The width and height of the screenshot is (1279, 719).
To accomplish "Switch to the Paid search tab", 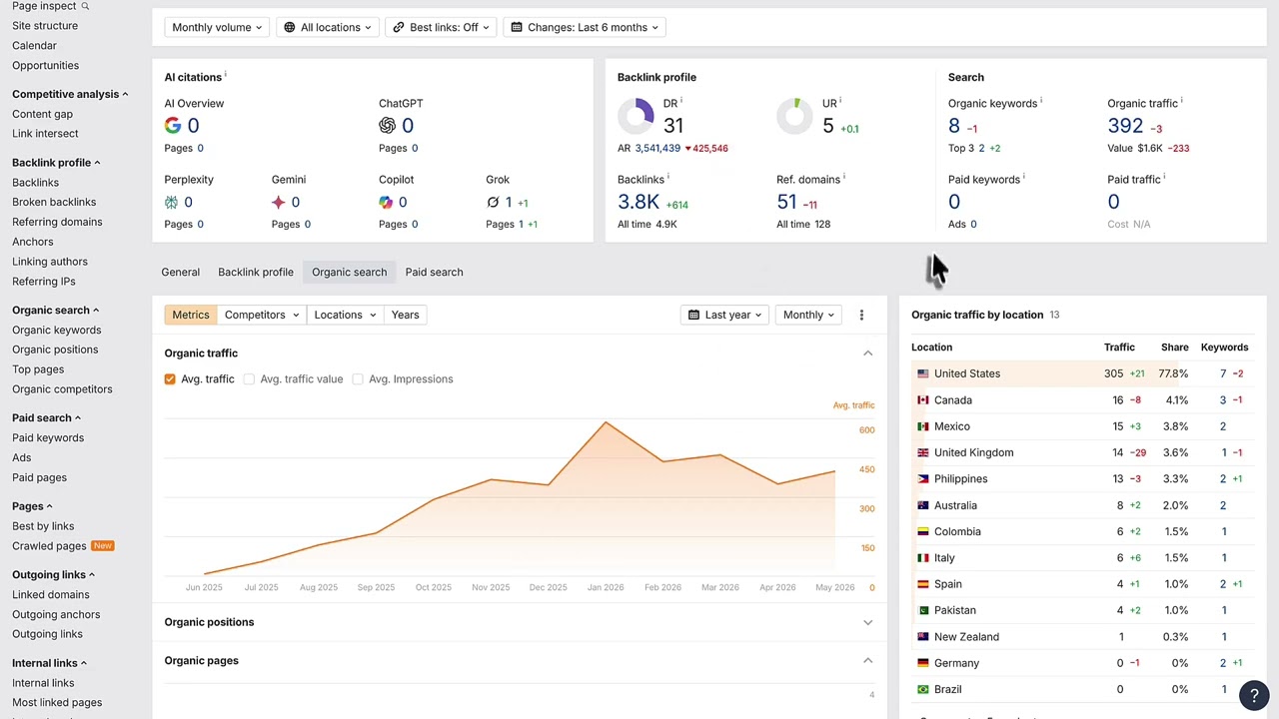I will [434, 272].
